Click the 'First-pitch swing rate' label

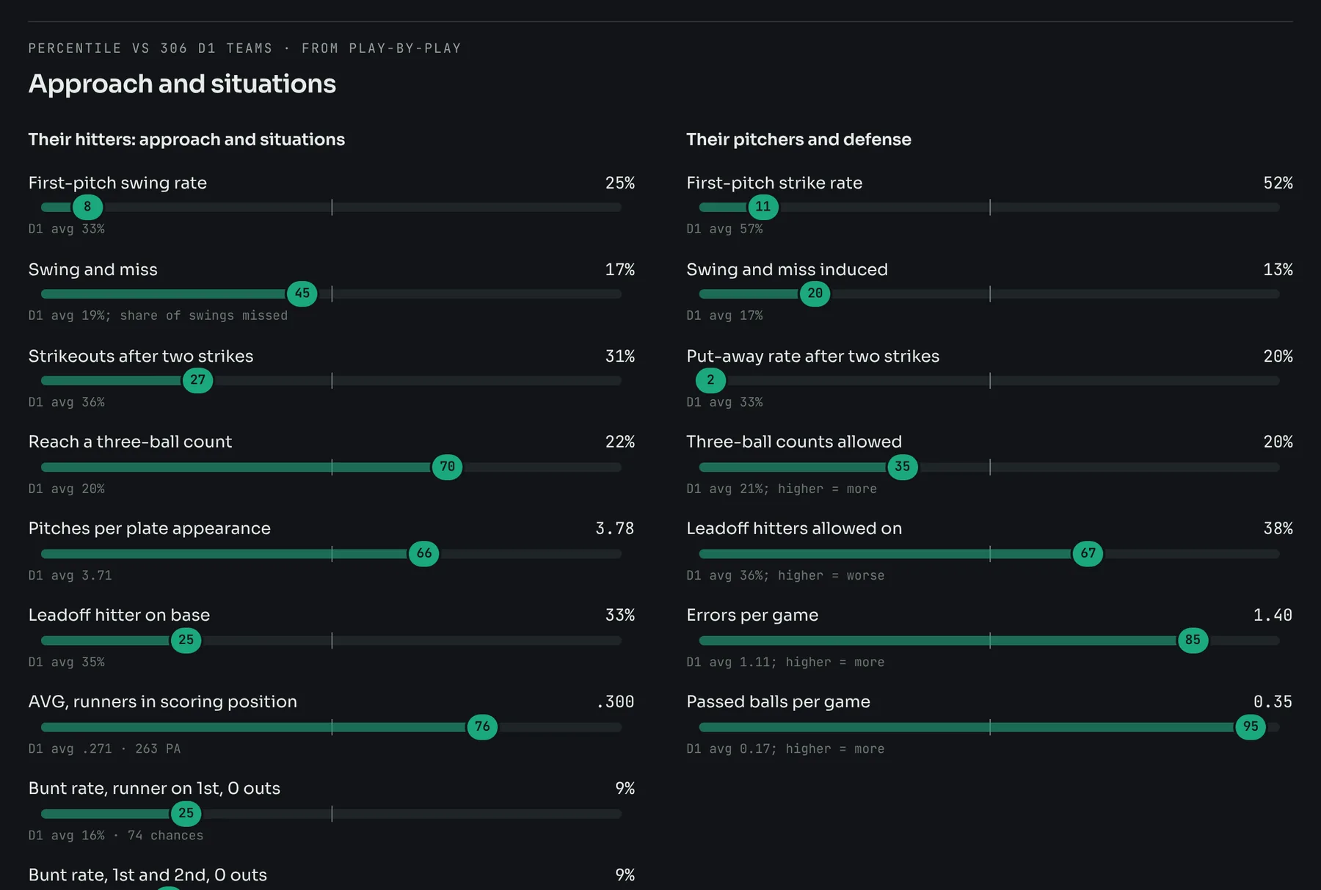pyautogui.click(x=117, y=183)
